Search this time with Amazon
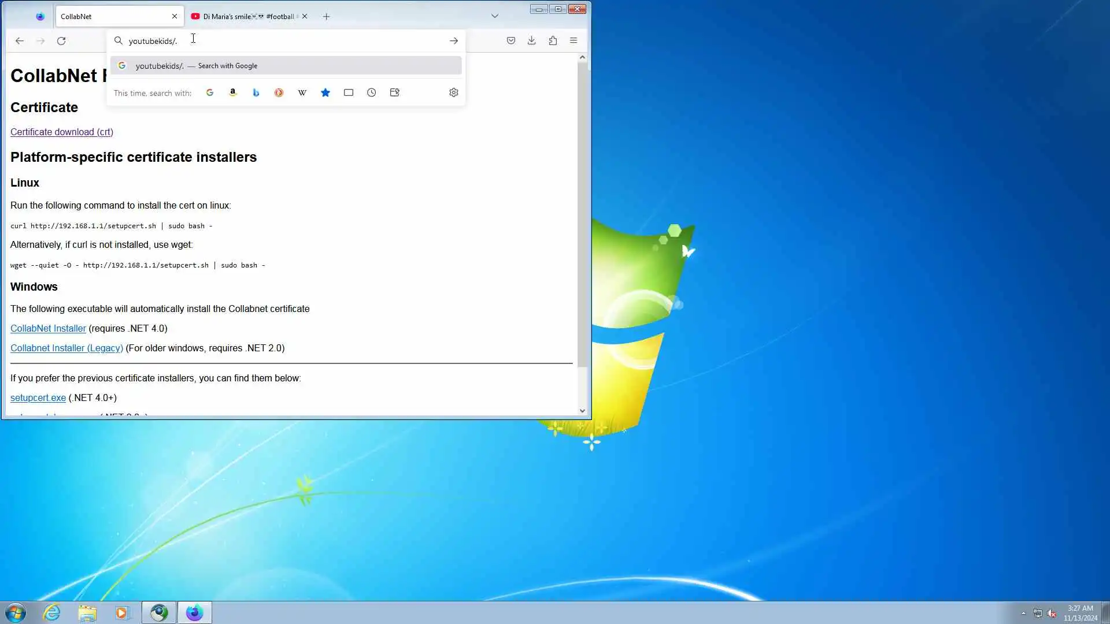Image resolution: width=1110 pixels, height=624 pixels. (x=233, y=92)
